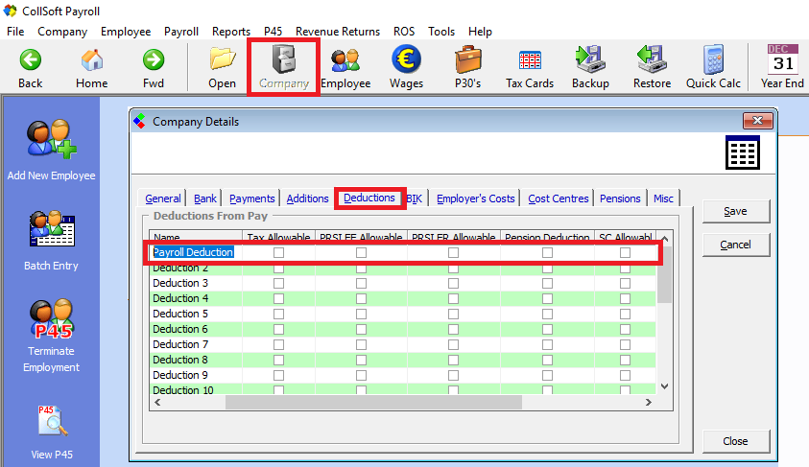Click the Cancel button
Viewport: 809px width, 467px height.
pyautogui.click(x=735, y=245)
